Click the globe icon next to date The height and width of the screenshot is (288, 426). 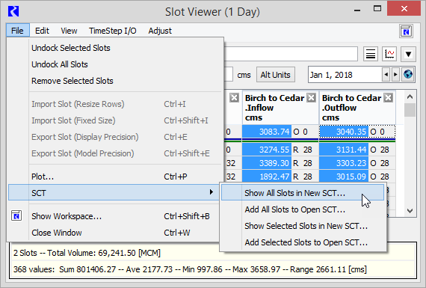click(x=408, y=74)
